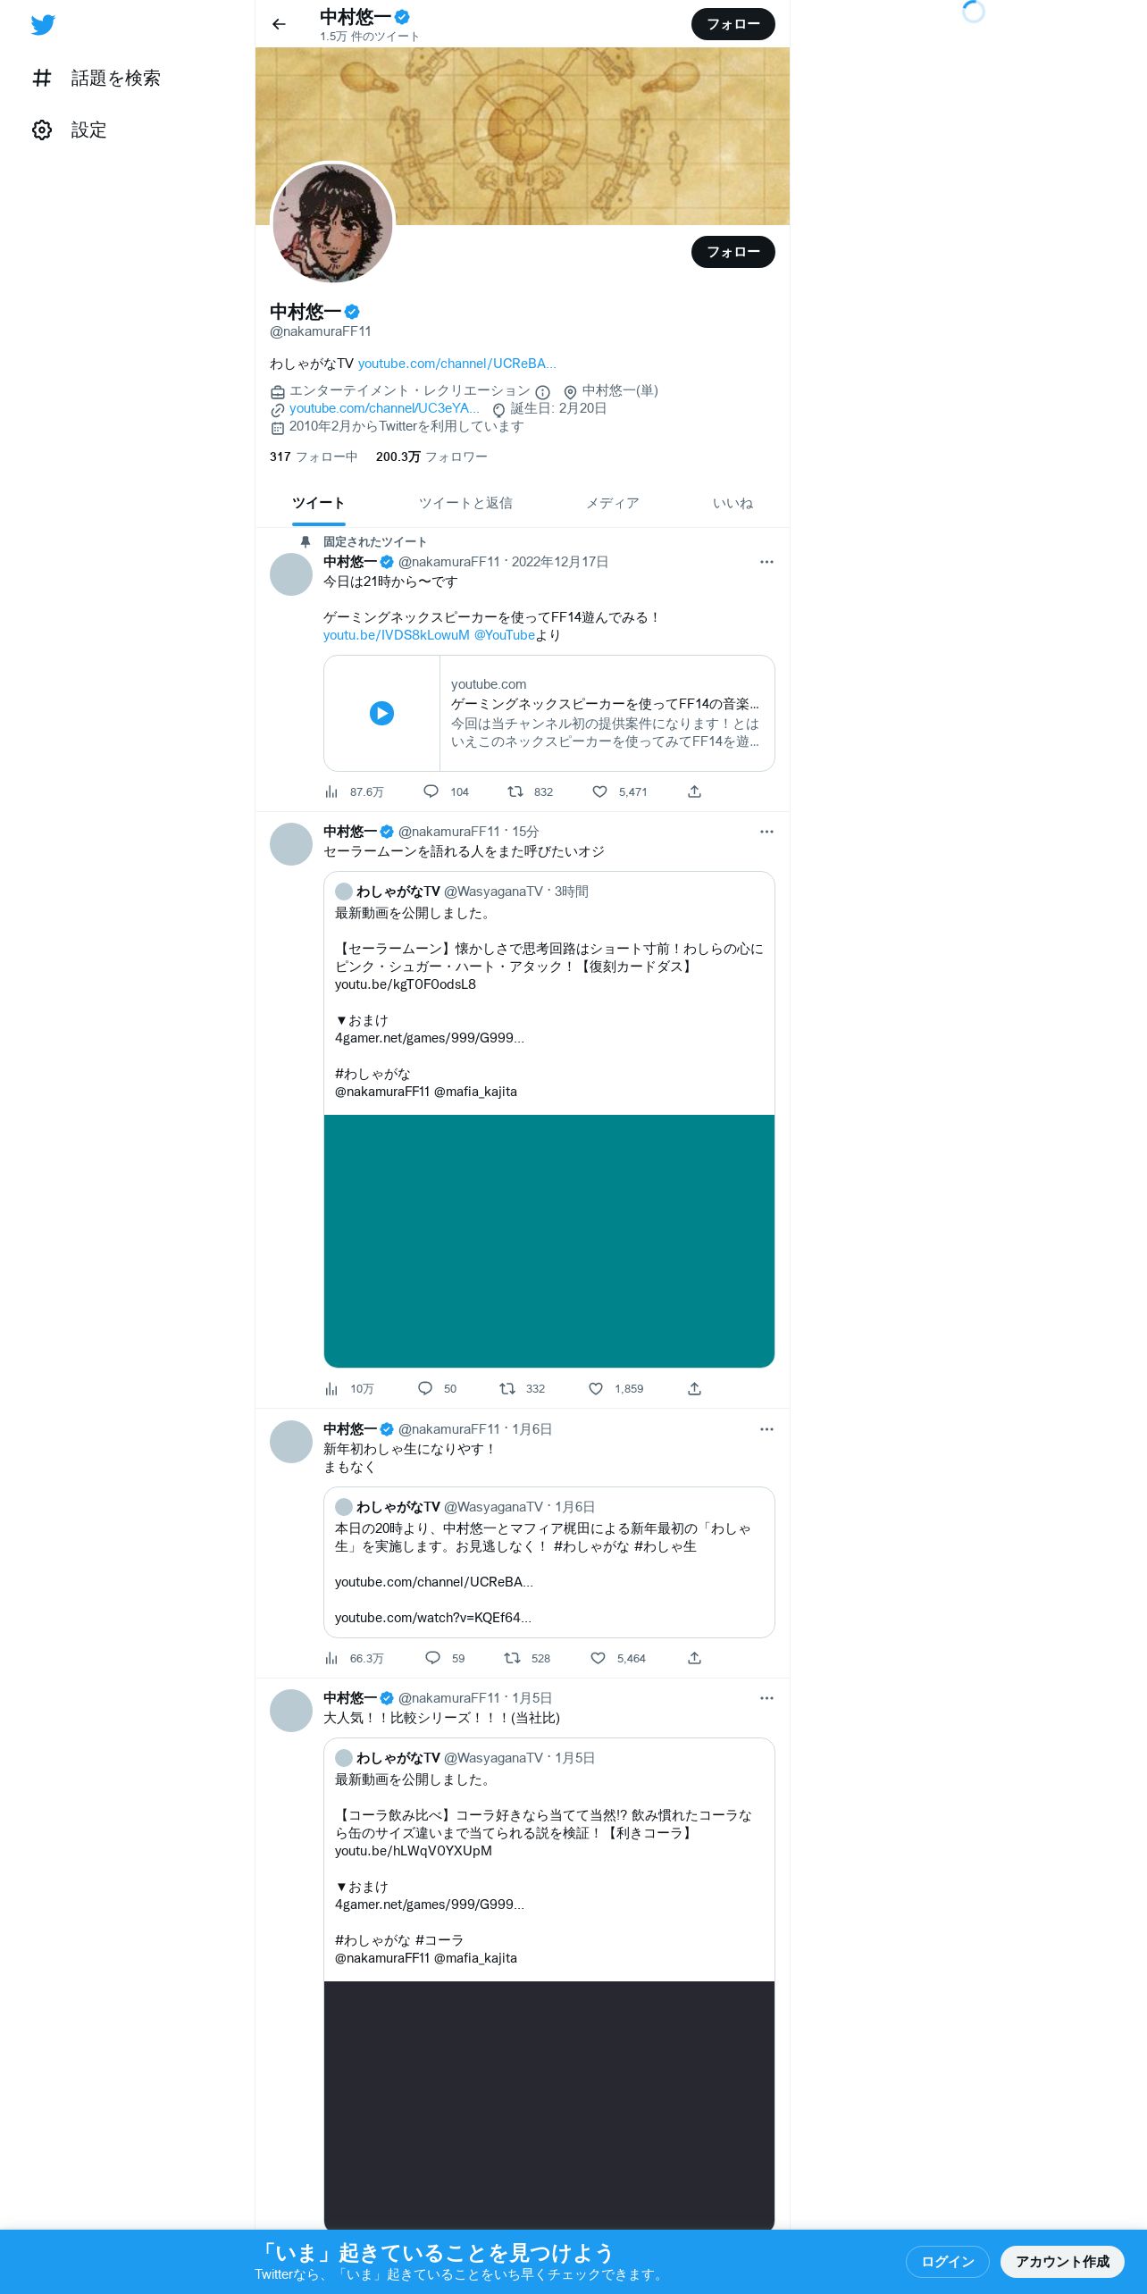Like the Sailor Moon tweet with 1,859 likes
Viewport: 1147px width, 2294px height.
pyautogui.click(x=596, y=1388)
